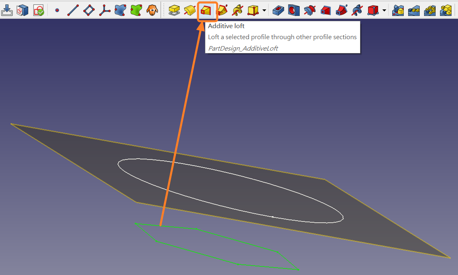Click the red subtractive primitive box icon

tap(373, 11)
